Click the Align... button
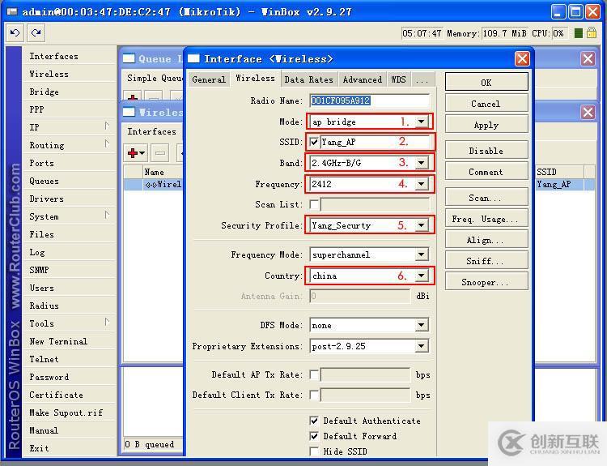The height and width of the screenshot is (466, 607). point(486,240)
